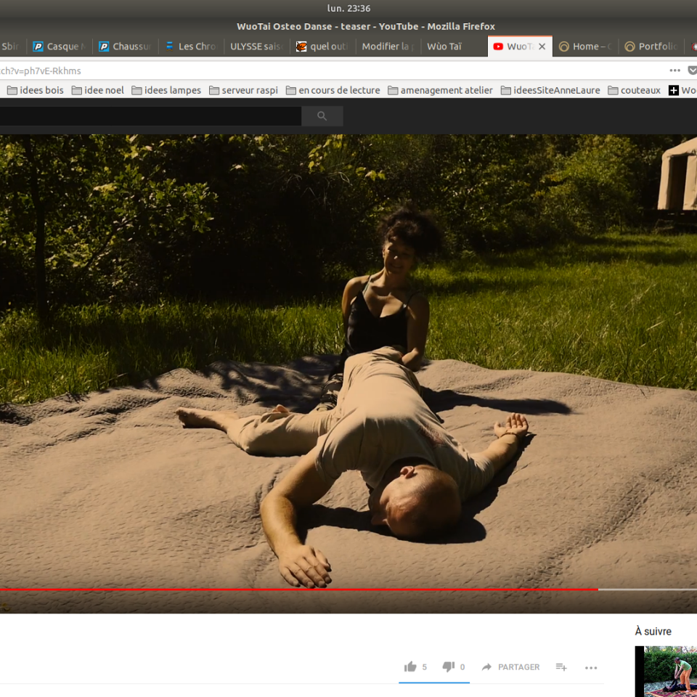
Task: Like the video with thumbs up
Action: pos(411,667)
